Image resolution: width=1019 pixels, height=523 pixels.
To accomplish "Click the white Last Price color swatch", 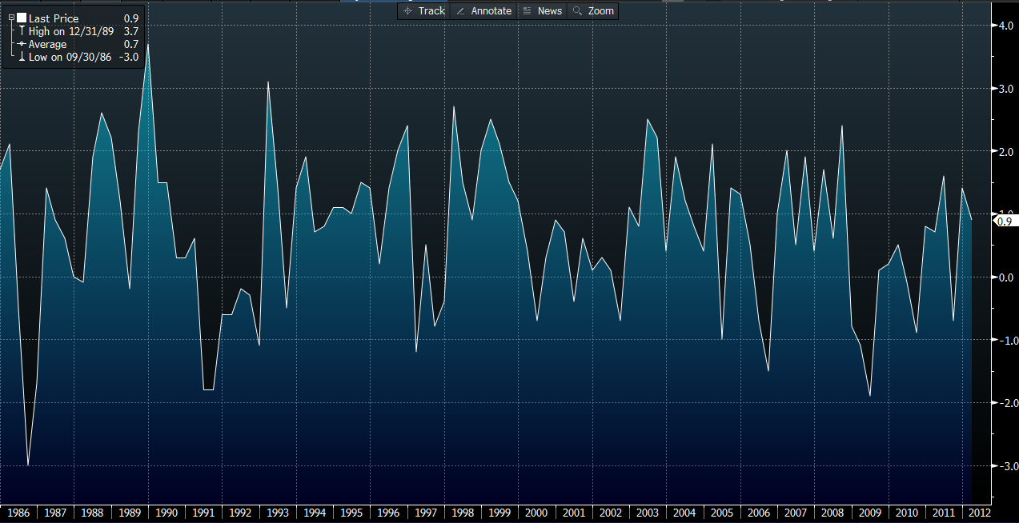I will 22,18.
